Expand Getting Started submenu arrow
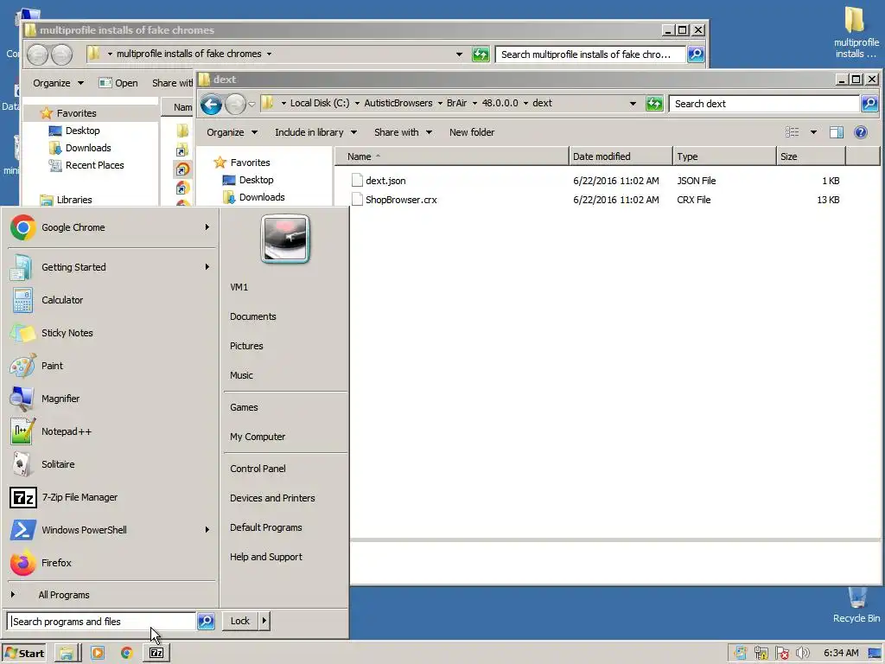Screen dimensions: 885x664 [x=207, y=266]
